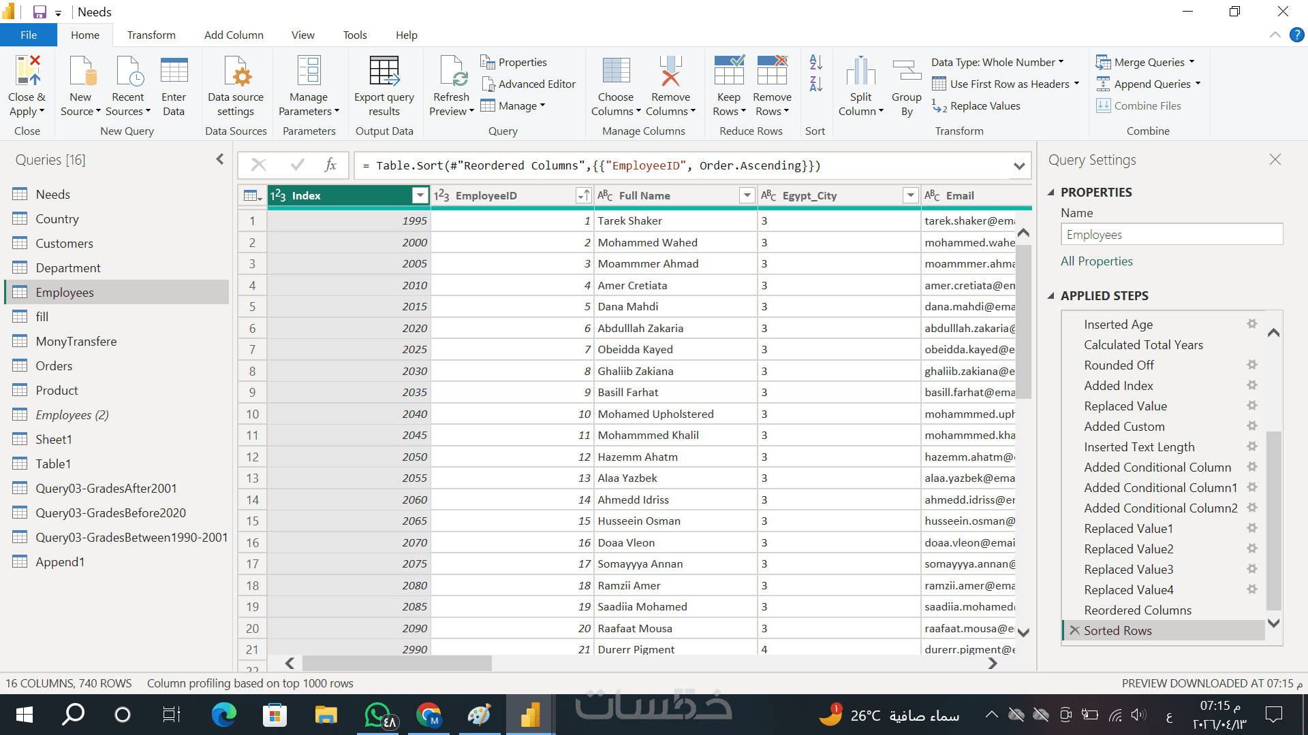Collapse the Queries pane with the arrow

pyautogui.click(x=219, y=159)
